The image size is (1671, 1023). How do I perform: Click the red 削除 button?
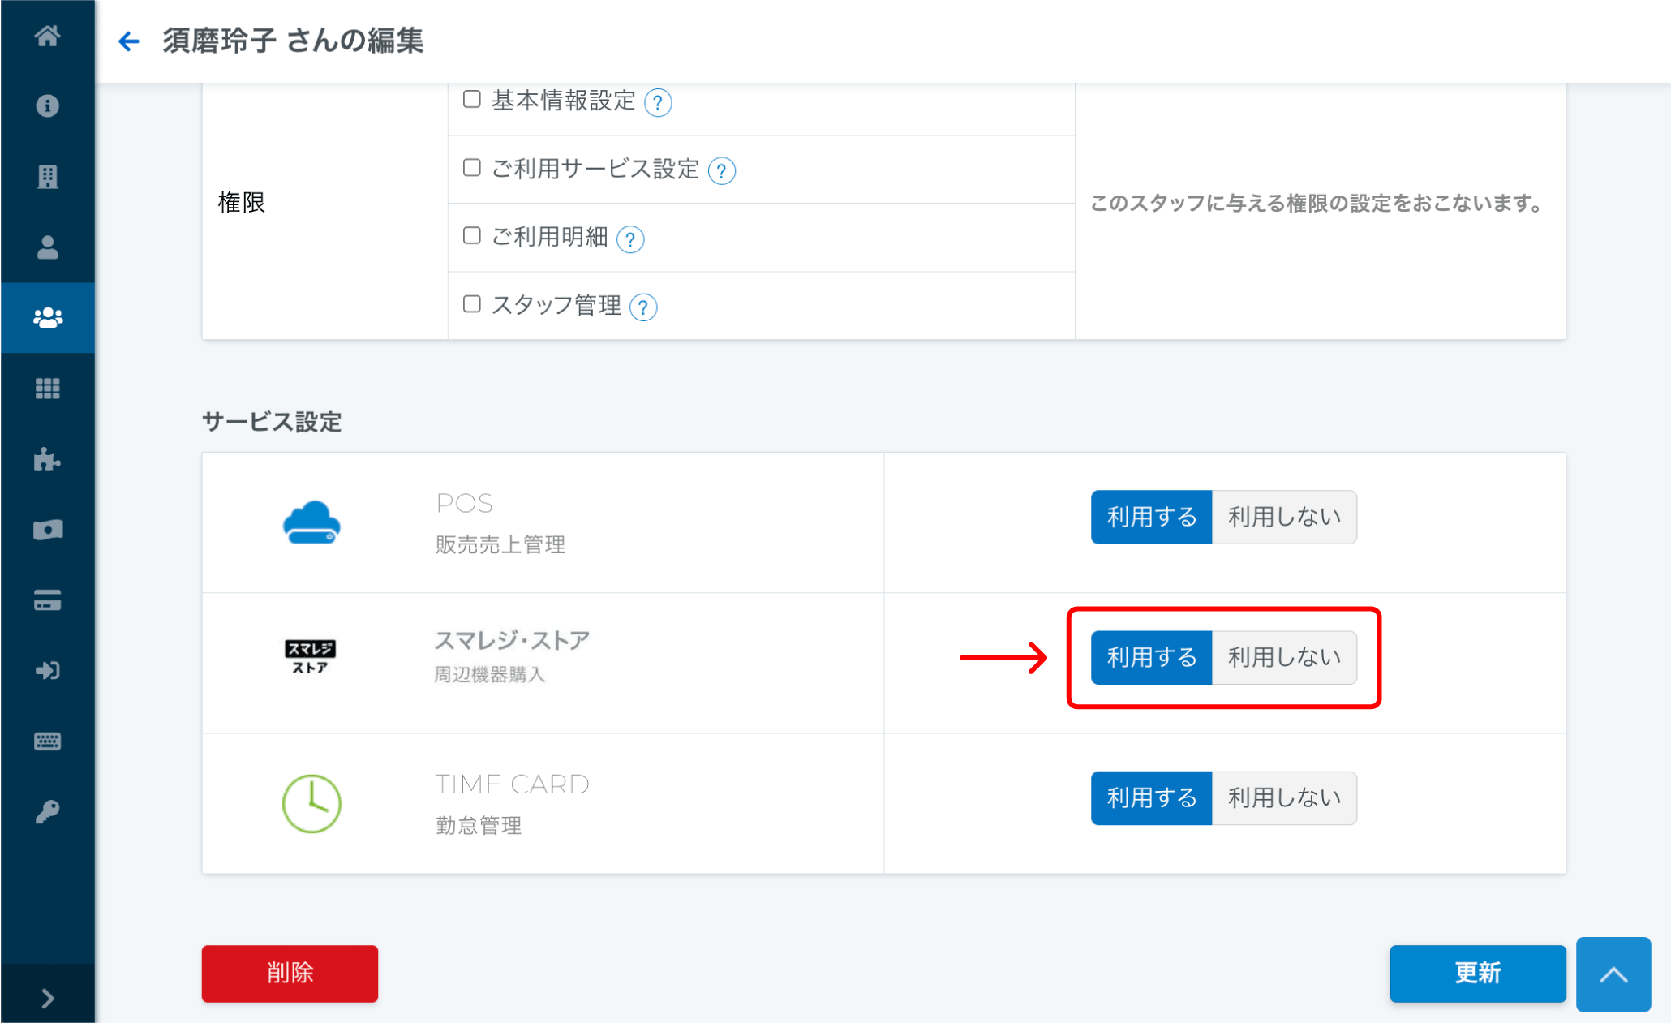point(290,973)
